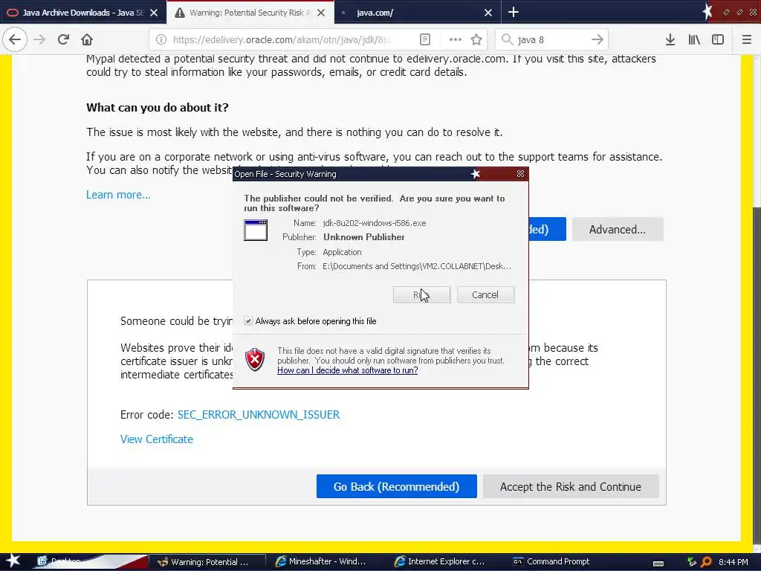This screenshot has height=571, width=761.
Task: Show site information icon in address bar
Action: 161,39
